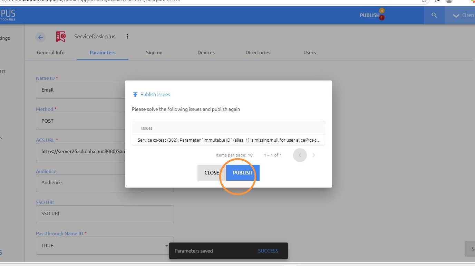Click the ACS URL input field
Image resolution: width=475 pixels, height=266 pixels.
pyautogui.click(x=80, y=152)
